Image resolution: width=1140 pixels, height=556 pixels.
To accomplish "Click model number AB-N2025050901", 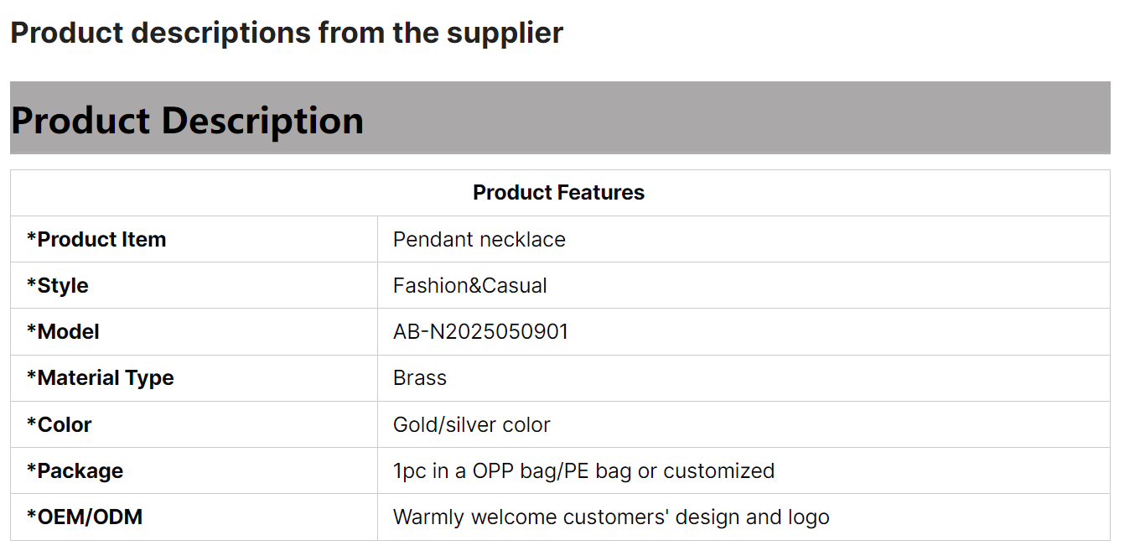I will 481,331.
